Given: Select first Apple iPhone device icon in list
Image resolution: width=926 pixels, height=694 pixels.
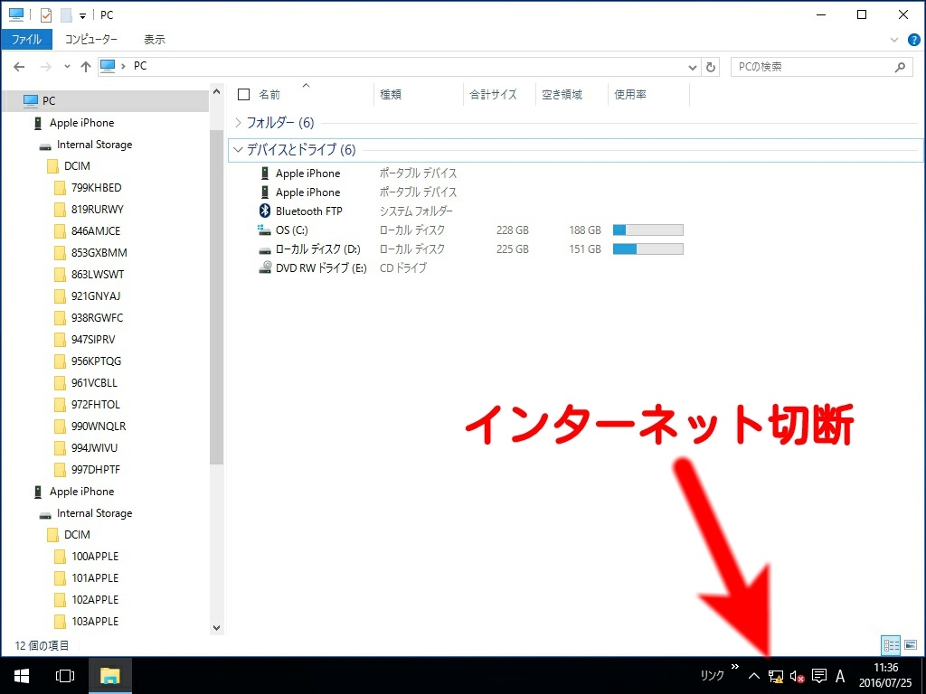Looking at the screenshot, I should pos(265,173).
